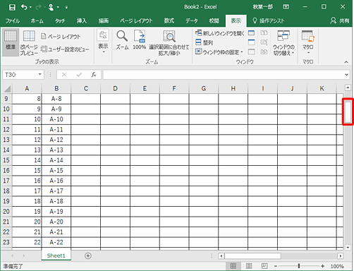Viewport: 354px width, 271px height.
Task: Open the Page Break Preview view
Action: [x=29, y=43]
